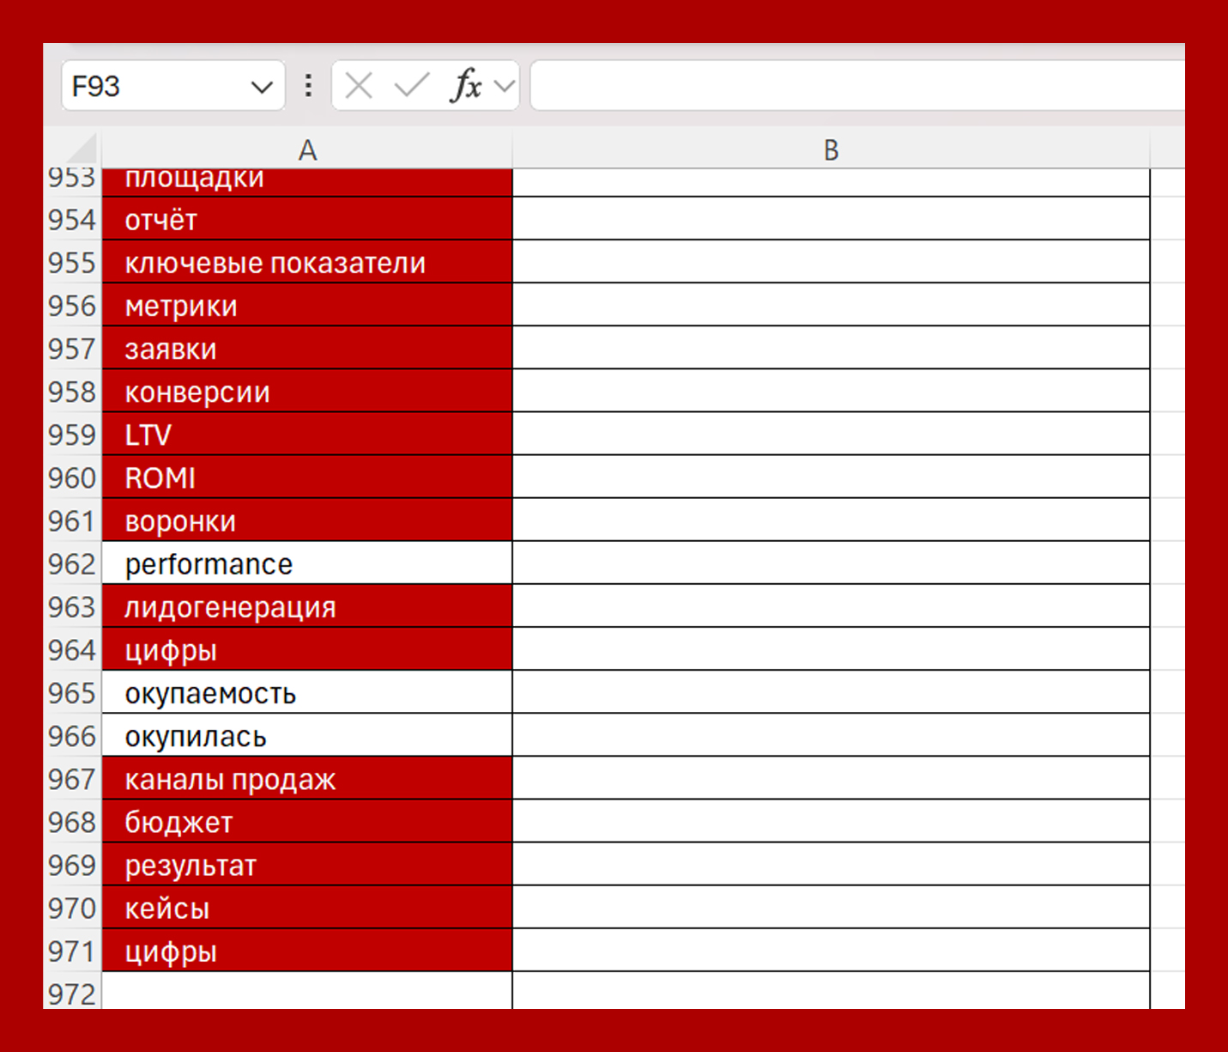
Task: Select the white "performance" cell
Action: (307, 563)
